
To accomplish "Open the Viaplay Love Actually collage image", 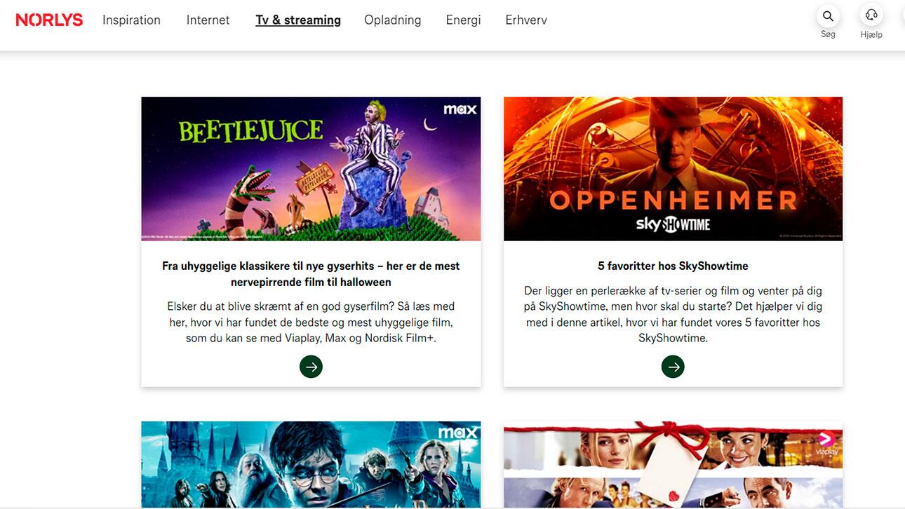I will tap(673, 464).
